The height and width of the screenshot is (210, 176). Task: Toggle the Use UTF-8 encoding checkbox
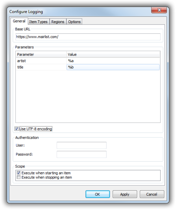(x=17, y=129)
